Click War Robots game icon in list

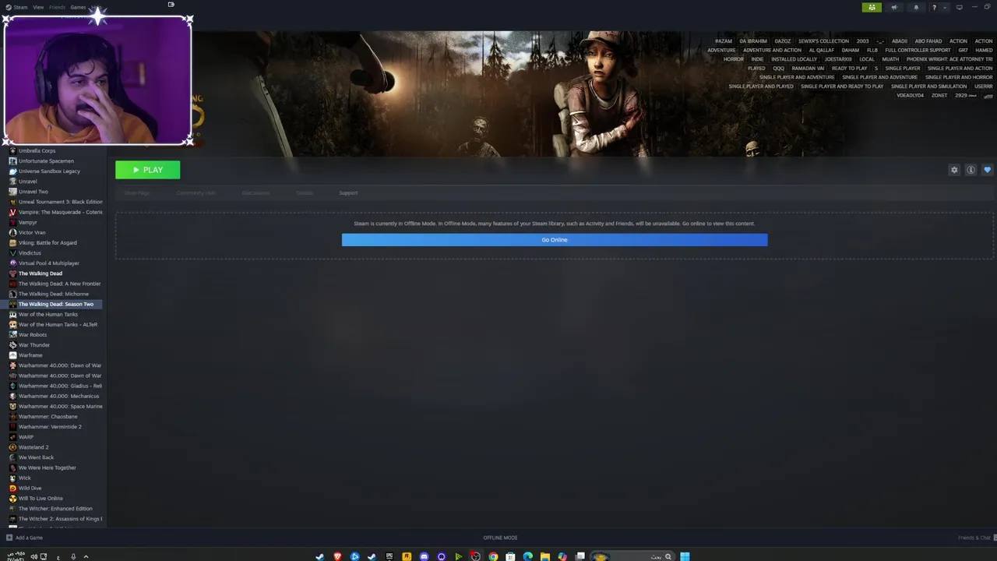(x=12, y=335)
